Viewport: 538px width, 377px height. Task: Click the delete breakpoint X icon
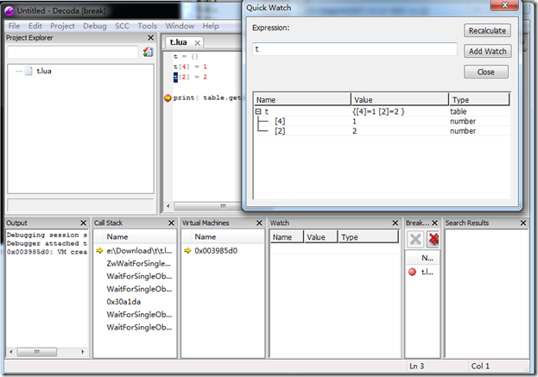(x=415, y=239)
